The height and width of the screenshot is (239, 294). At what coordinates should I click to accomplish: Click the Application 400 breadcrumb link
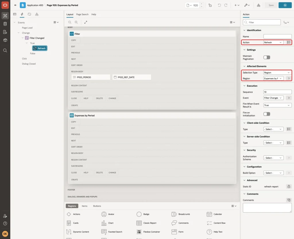coord(35,5)
